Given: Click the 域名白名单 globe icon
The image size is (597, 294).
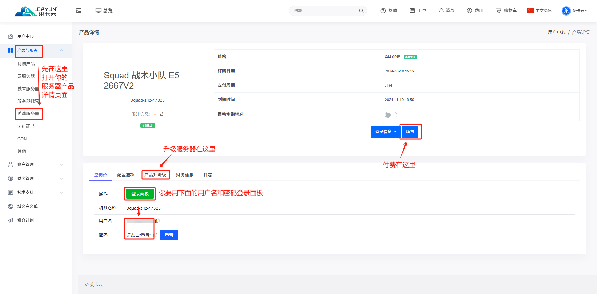Looking at the screenshot, I should pos(11,206).
